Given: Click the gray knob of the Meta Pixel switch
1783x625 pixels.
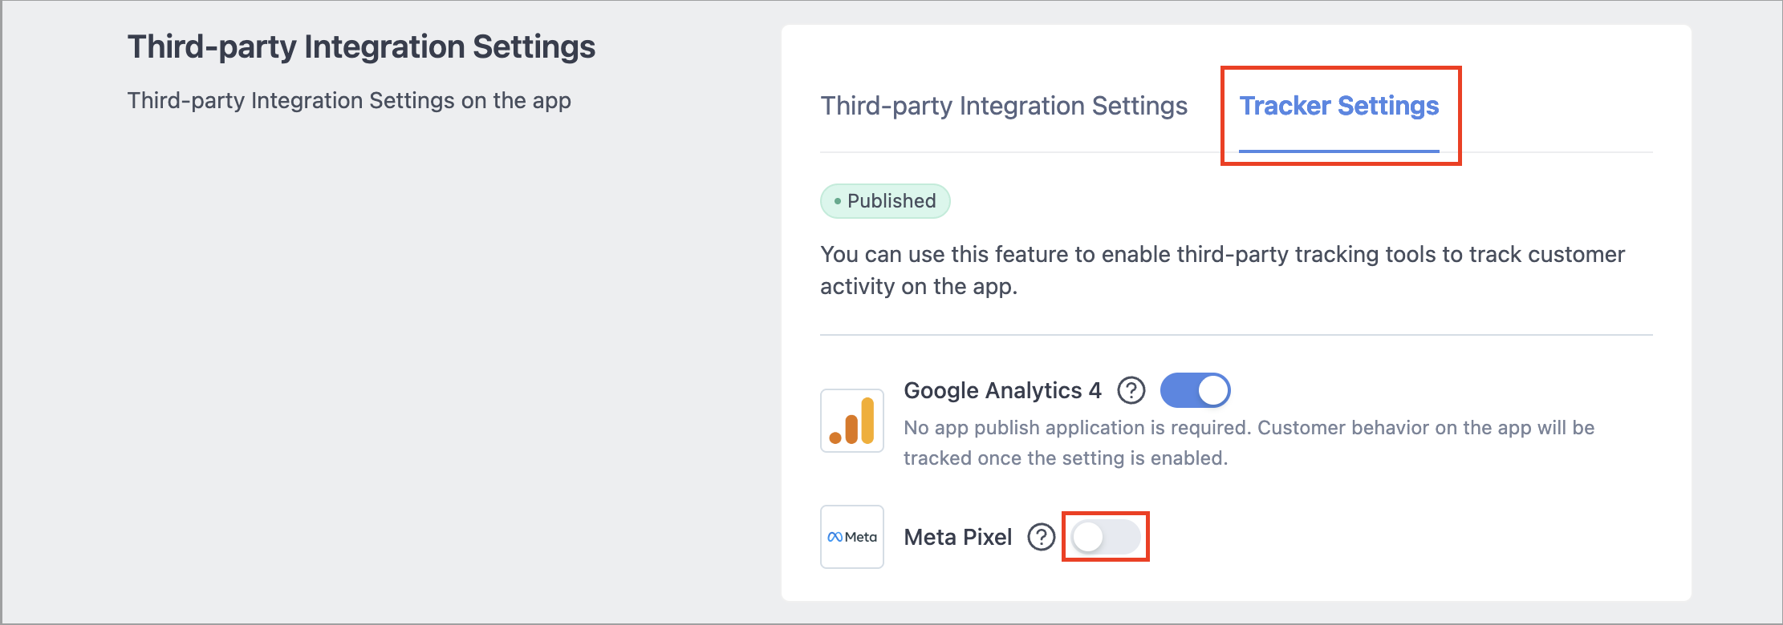Looking at the screenshot, I should point(1088,537).
